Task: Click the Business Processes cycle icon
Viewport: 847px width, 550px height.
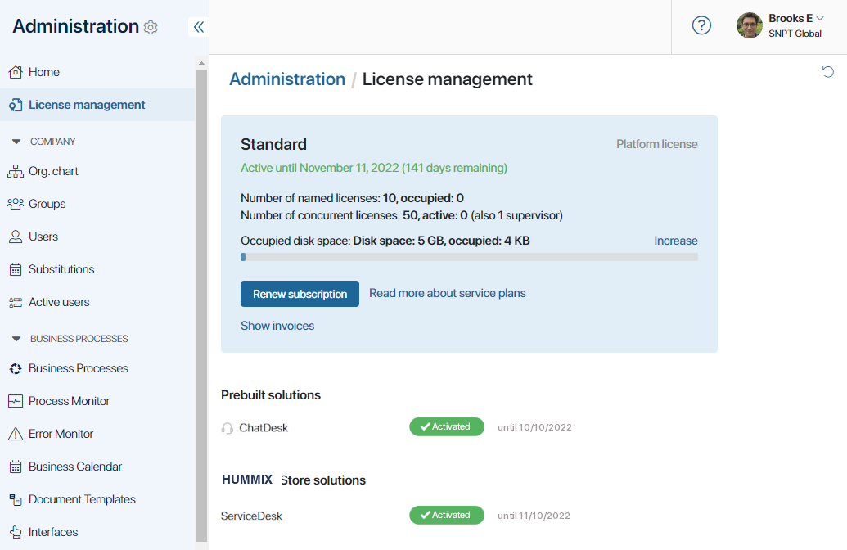Action: [16, 368]
